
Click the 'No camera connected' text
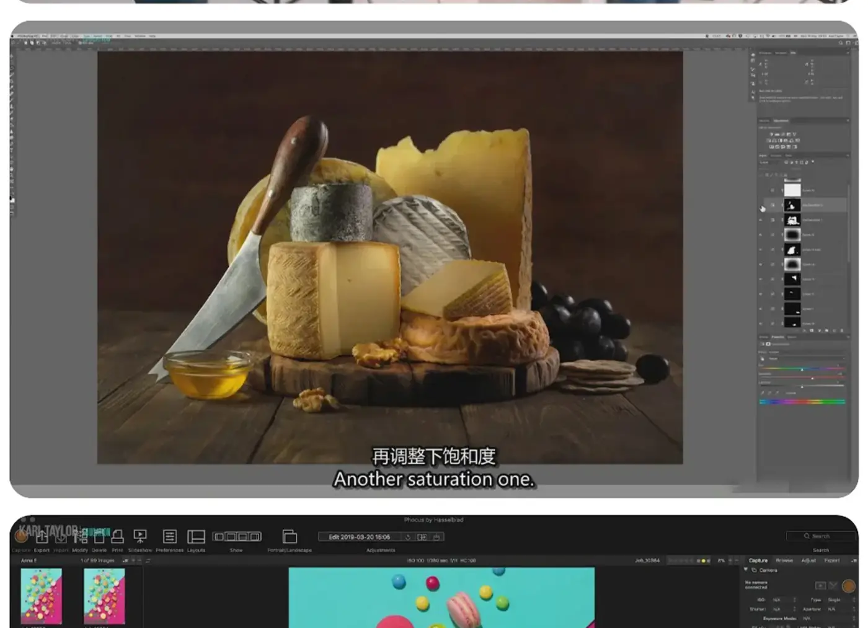(x=756, y=585)
